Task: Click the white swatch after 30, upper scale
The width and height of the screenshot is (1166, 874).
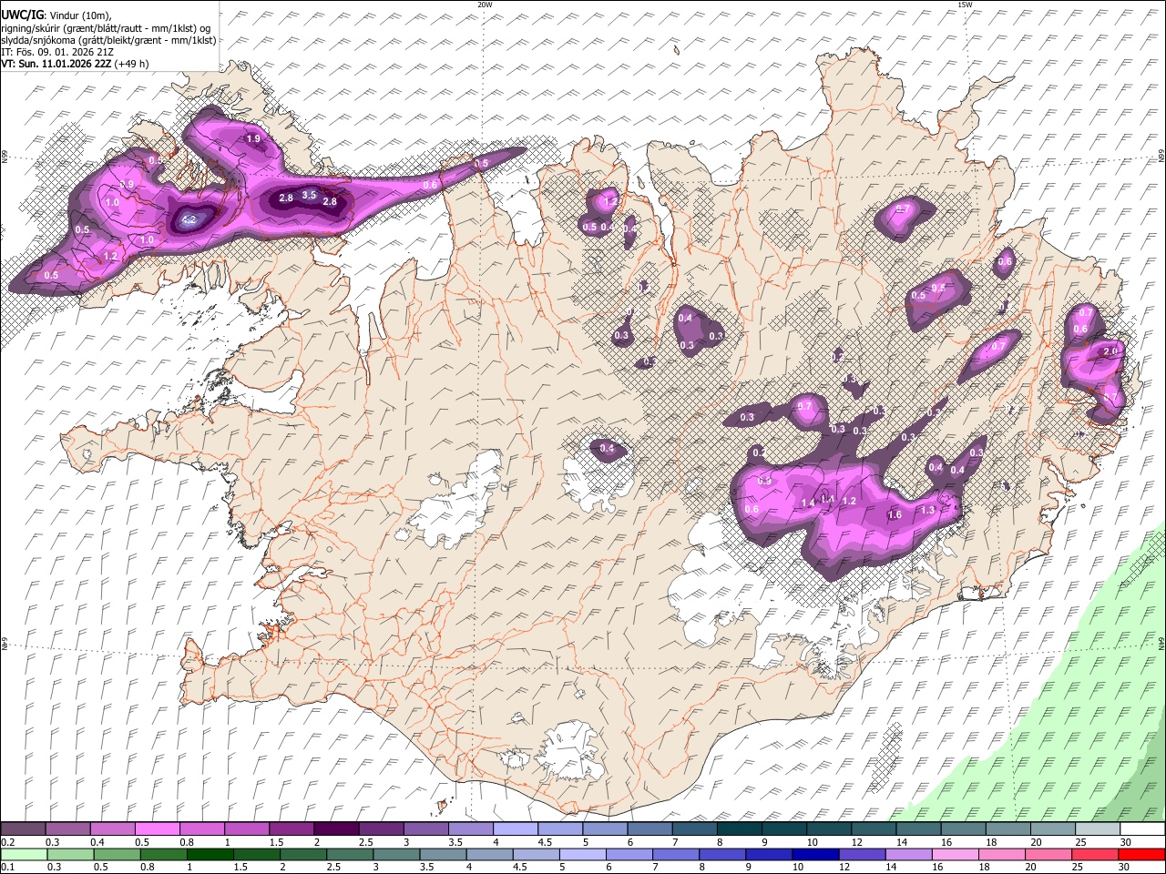Action: click(x=1143, y=829)
